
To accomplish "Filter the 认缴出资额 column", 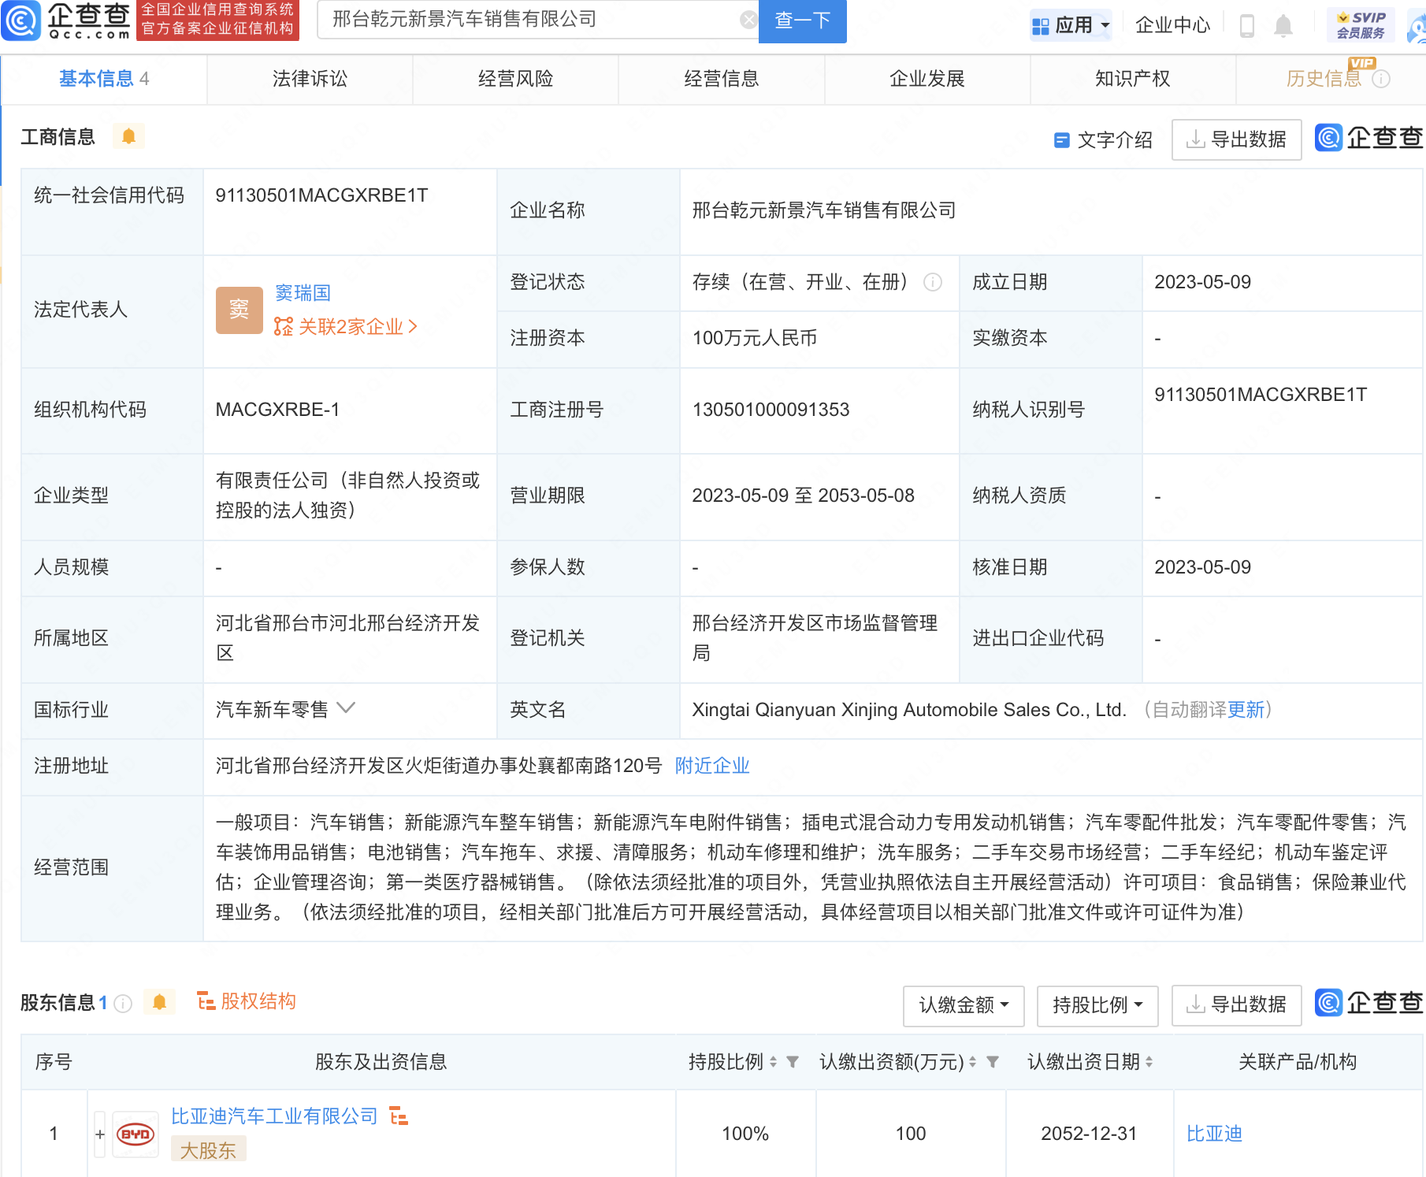I will [x=993, y=1062].
